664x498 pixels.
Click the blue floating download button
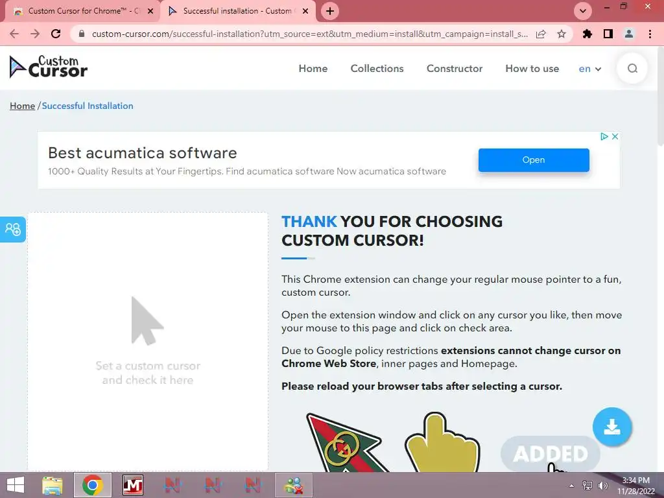click(612, 427)
